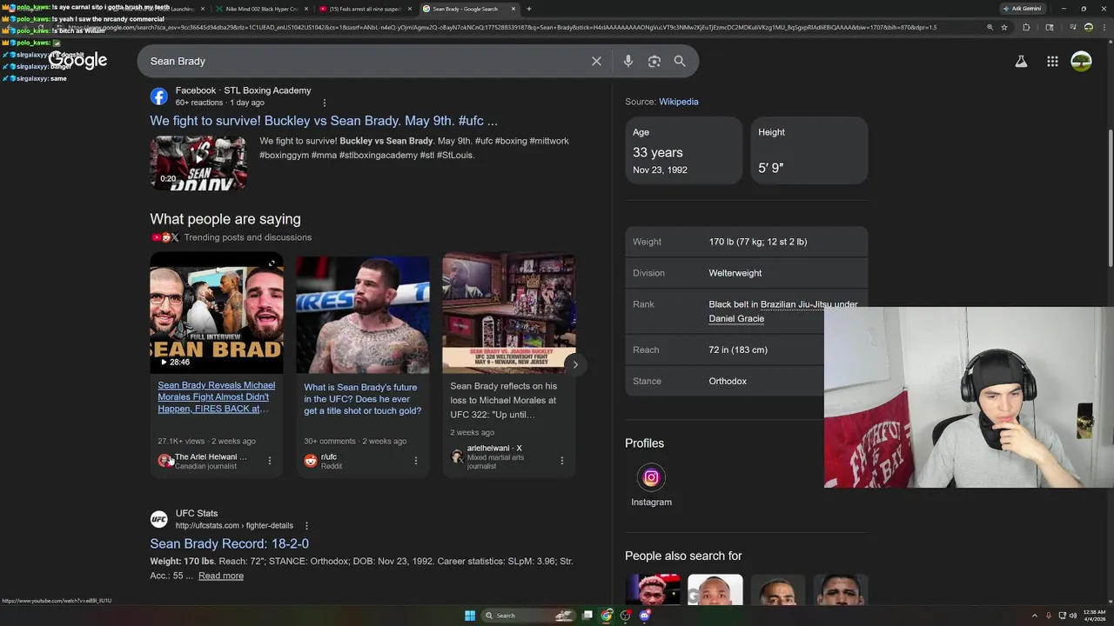
Task: Play the 0:20 Facebook video thumbnail
Action: (x=198, y=163)
